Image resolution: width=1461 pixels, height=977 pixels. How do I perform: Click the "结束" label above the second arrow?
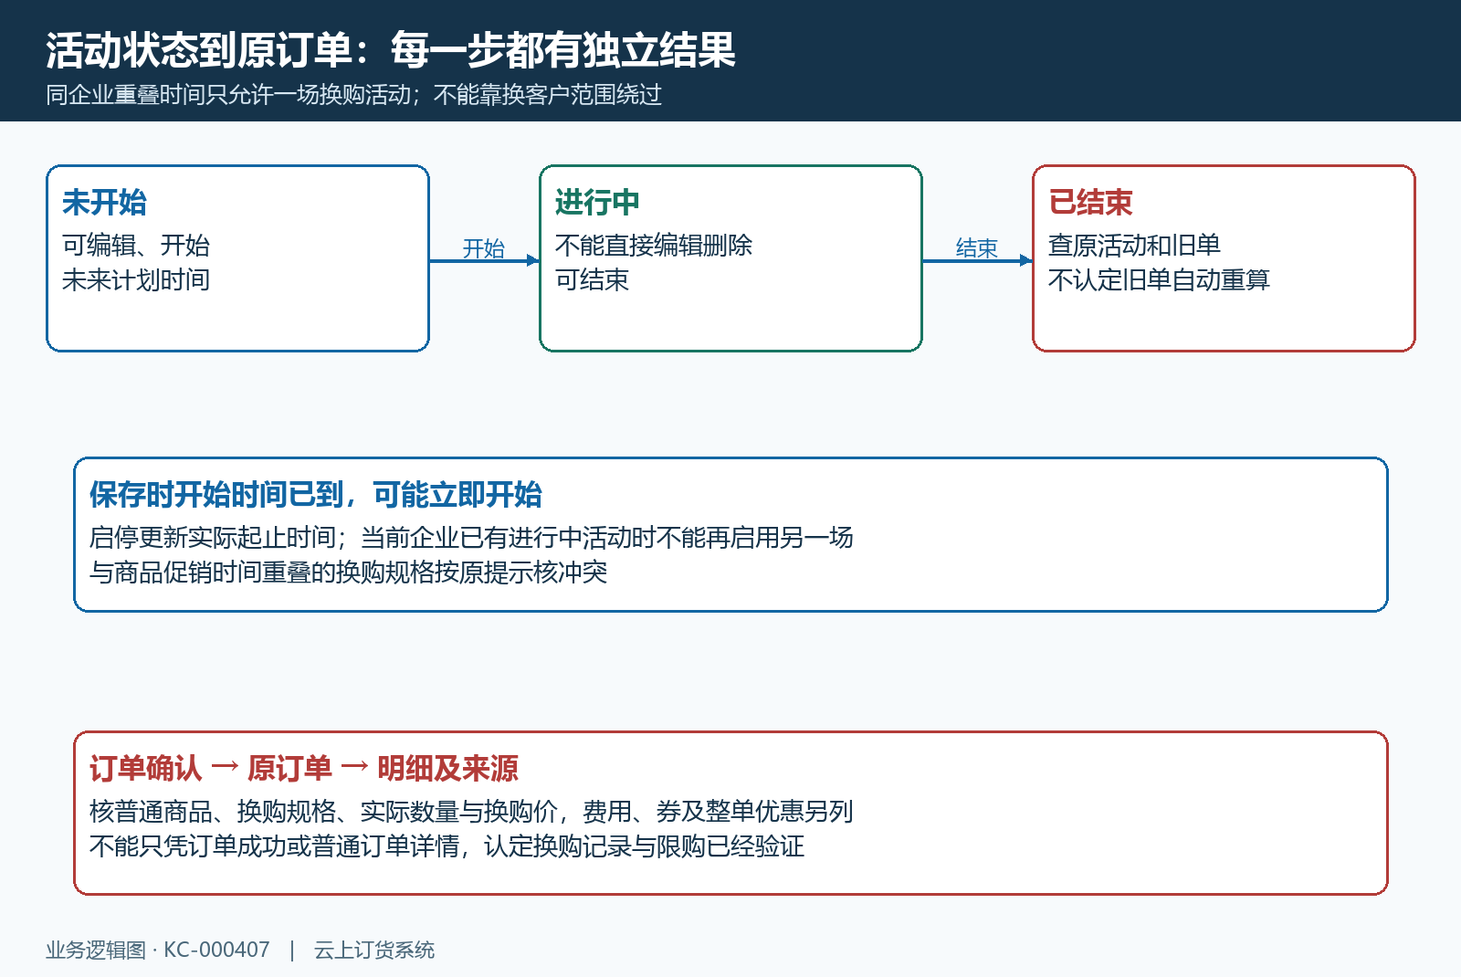[x=977, y=247]
